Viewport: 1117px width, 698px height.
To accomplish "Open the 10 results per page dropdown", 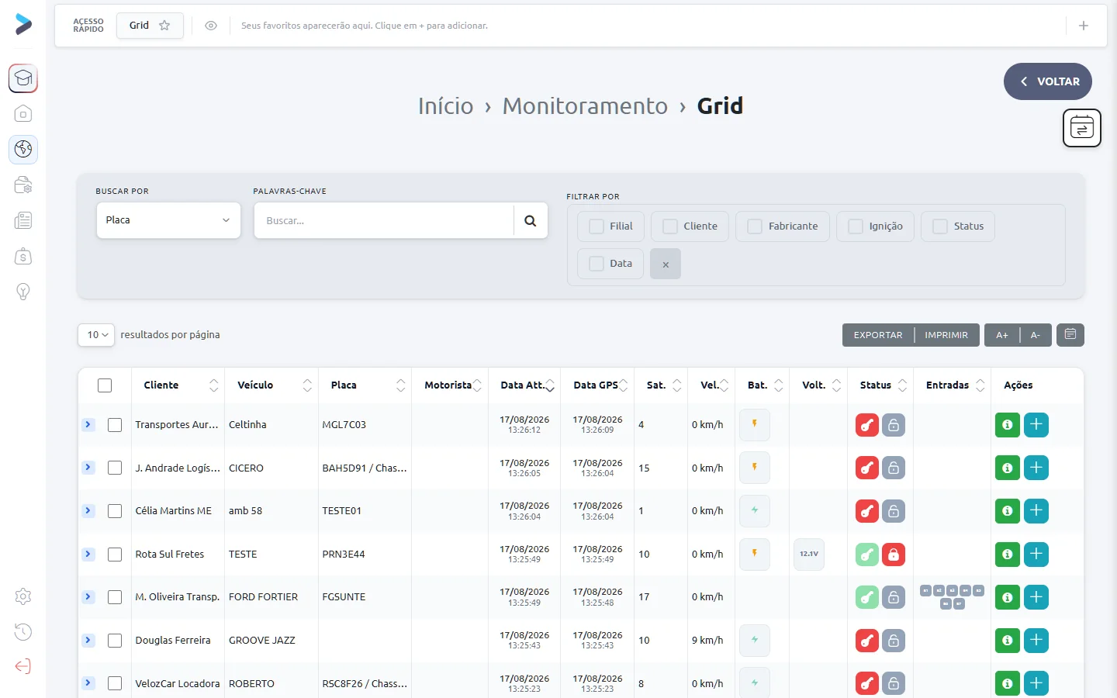I will [x=96, y=335].
